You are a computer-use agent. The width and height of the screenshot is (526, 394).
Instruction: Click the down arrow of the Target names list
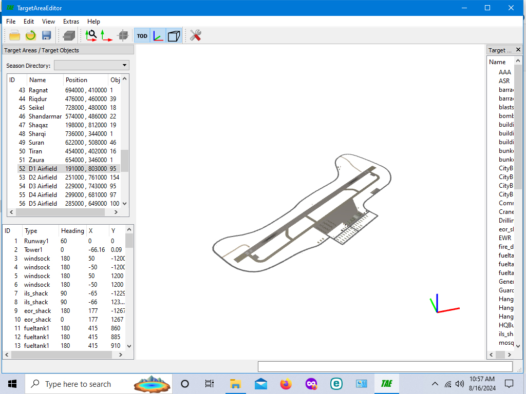[518, 346]
